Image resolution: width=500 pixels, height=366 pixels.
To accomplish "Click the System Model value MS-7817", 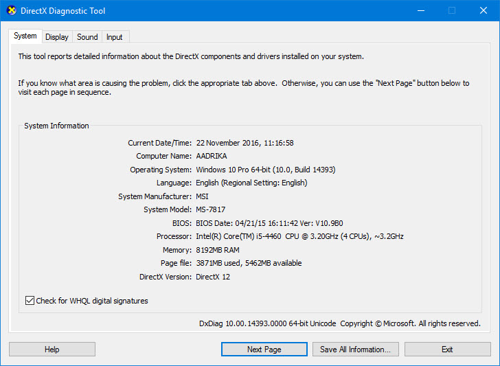I will click(211, 209).
